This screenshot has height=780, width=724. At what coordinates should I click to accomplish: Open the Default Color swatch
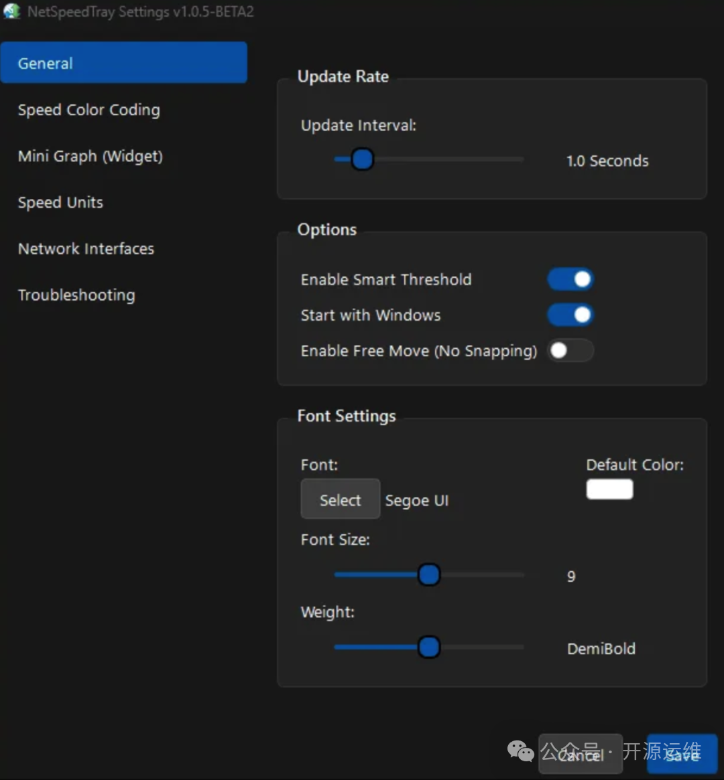pos(609,489)
